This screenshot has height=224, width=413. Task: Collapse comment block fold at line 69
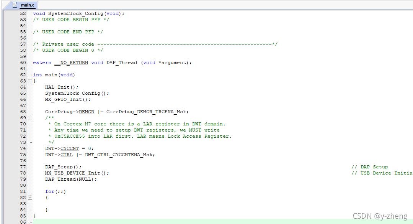point(30,118)
